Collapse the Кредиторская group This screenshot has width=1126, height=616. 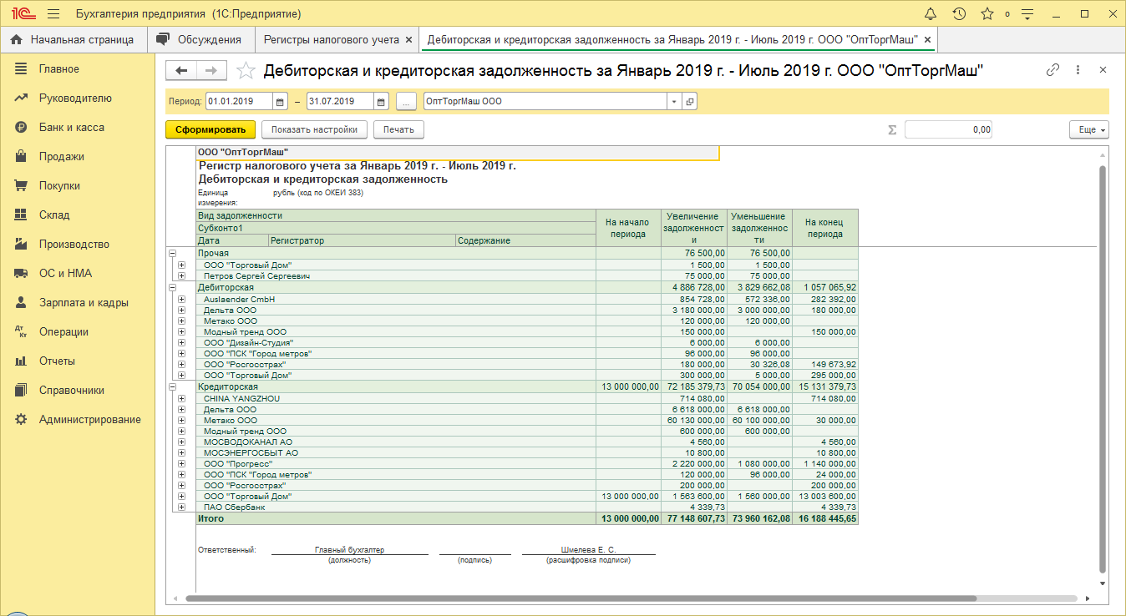(x=172, y=387)
